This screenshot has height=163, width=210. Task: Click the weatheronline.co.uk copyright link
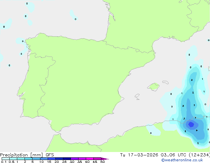[x=182, y=160]
